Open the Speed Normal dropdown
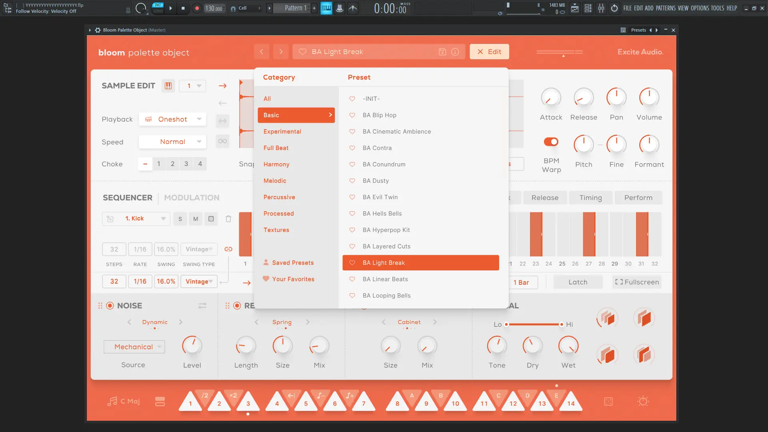 point(172,142)
